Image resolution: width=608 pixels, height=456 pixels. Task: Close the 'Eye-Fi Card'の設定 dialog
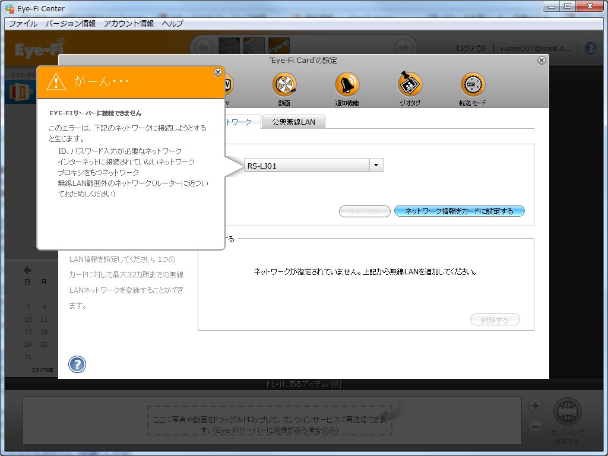tap(541, 61)
